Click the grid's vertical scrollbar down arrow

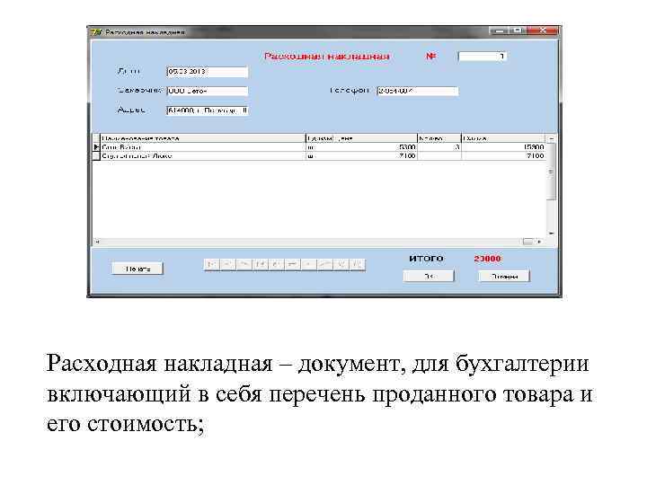point(551,234)
